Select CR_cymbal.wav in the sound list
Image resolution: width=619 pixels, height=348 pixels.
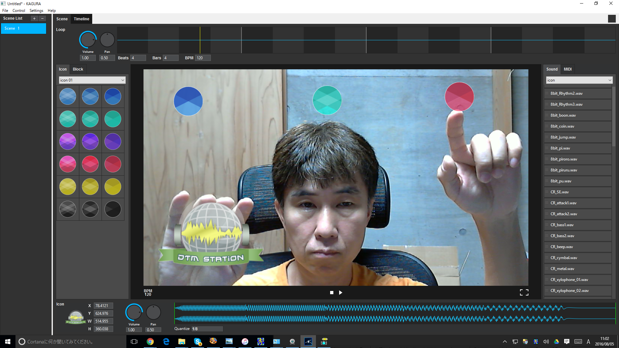point(578,258)
